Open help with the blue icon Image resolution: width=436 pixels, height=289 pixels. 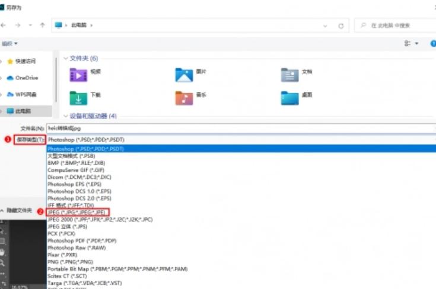click(433, 43)
